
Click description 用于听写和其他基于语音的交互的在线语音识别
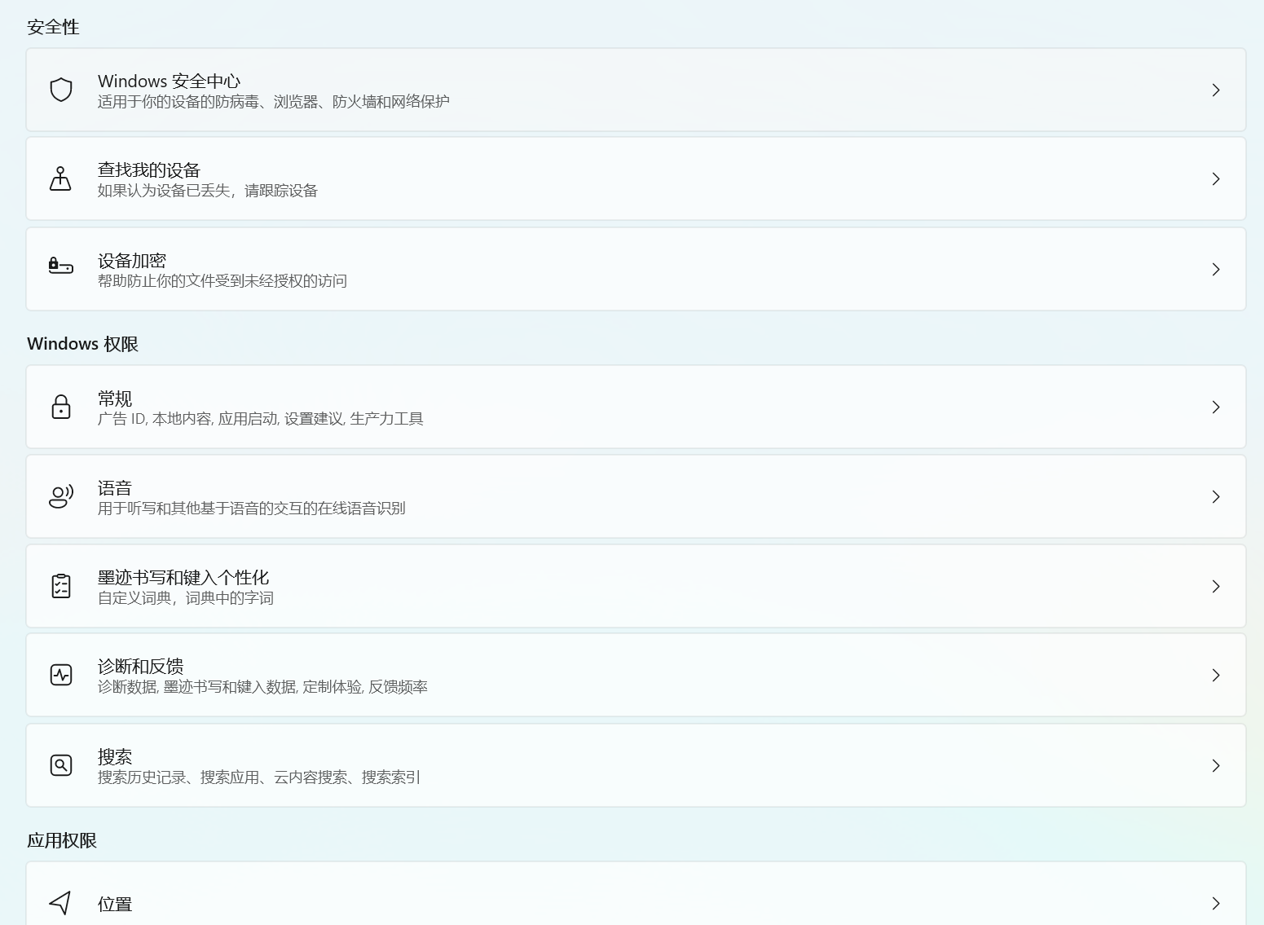tap(252, 508)
